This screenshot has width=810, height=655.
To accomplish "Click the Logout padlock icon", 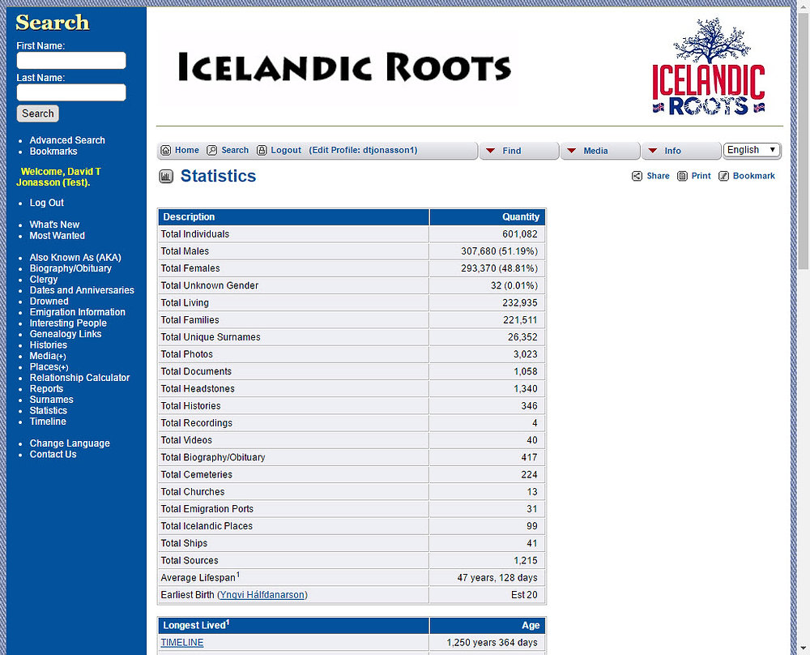I will tap(262, 150).
